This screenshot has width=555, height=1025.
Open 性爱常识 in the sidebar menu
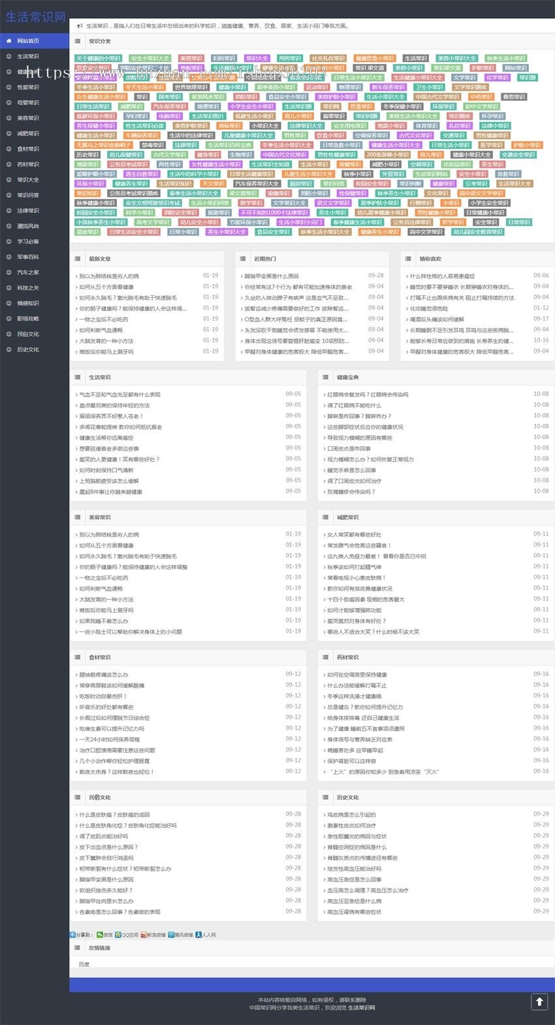point(28,87)
